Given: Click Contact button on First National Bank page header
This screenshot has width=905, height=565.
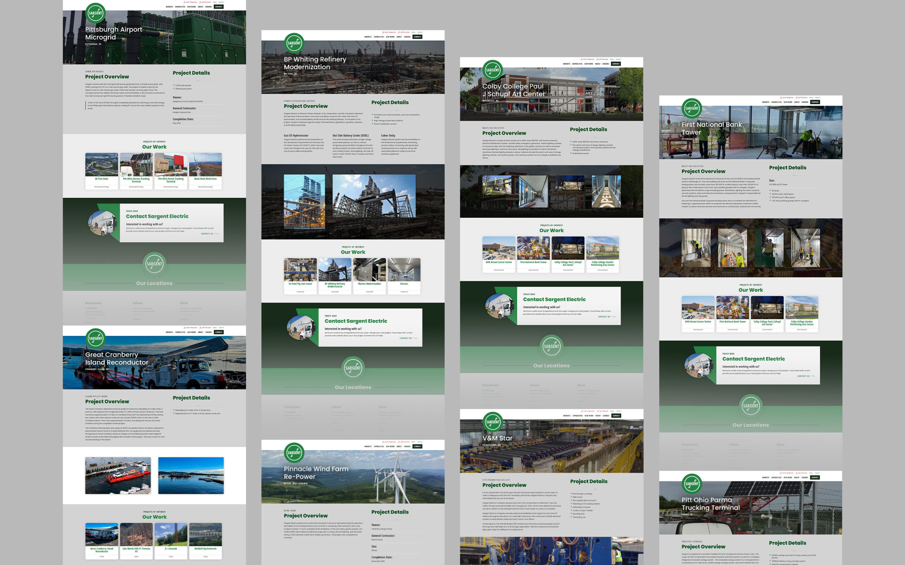Looking at the screenshot, I should (815, 102).
